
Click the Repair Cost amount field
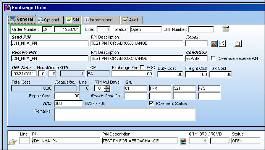(67, 96)
